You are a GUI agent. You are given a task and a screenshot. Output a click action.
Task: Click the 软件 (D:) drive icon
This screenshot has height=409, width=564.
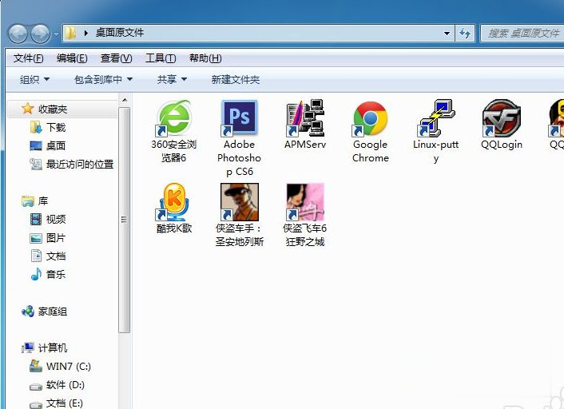(x=36, y=387)
